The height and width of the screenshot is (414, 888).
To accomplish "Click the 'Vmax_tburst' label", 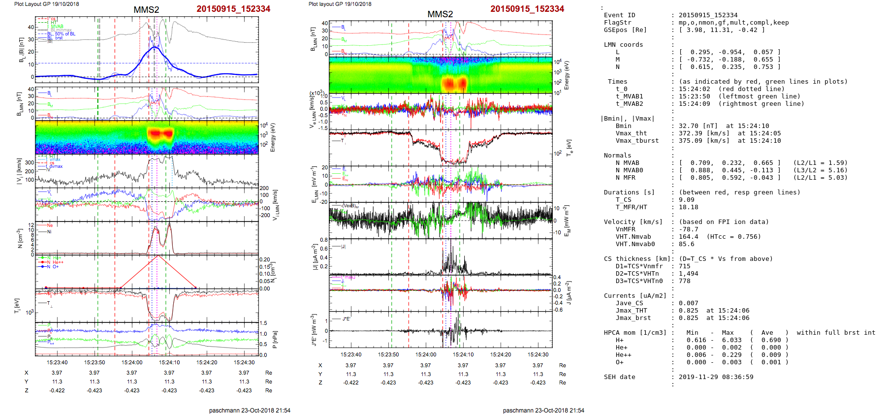I will 637,141.
